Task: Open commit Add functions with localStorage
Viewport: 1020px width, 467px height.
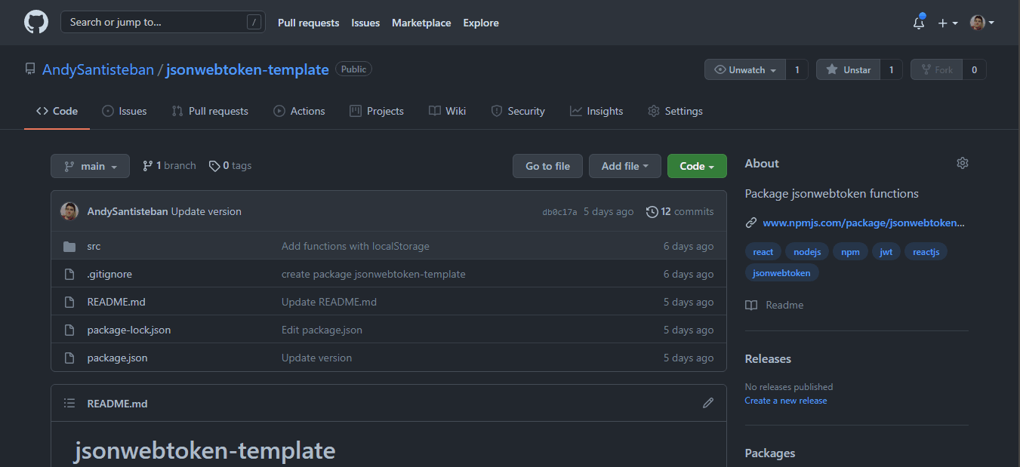Action: (x=356, y=246)
